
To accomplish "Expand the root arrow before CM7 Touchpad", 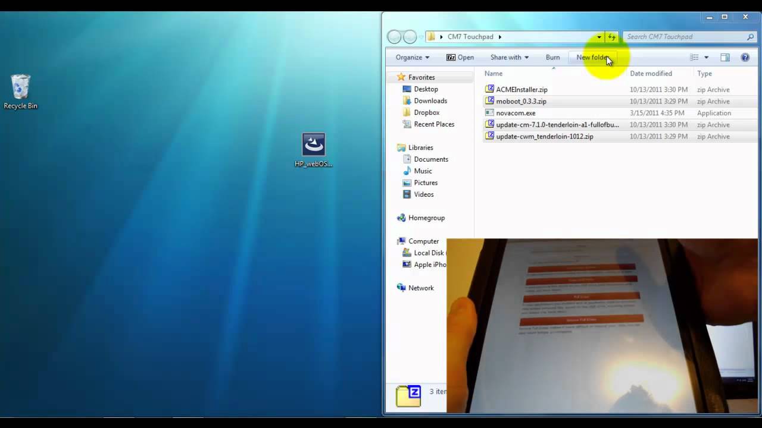I will click(441, 37).
